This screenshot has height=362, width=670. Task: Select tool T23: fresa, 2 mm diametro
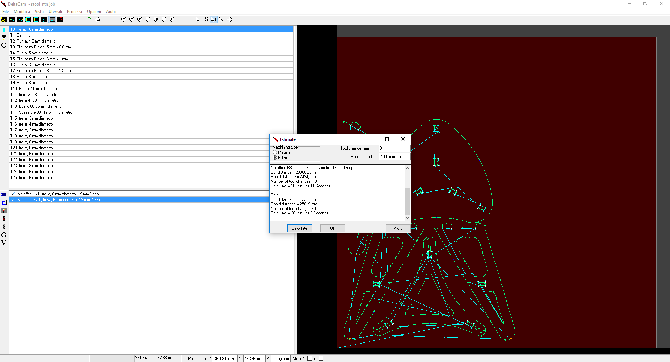(x=151, y=166)
